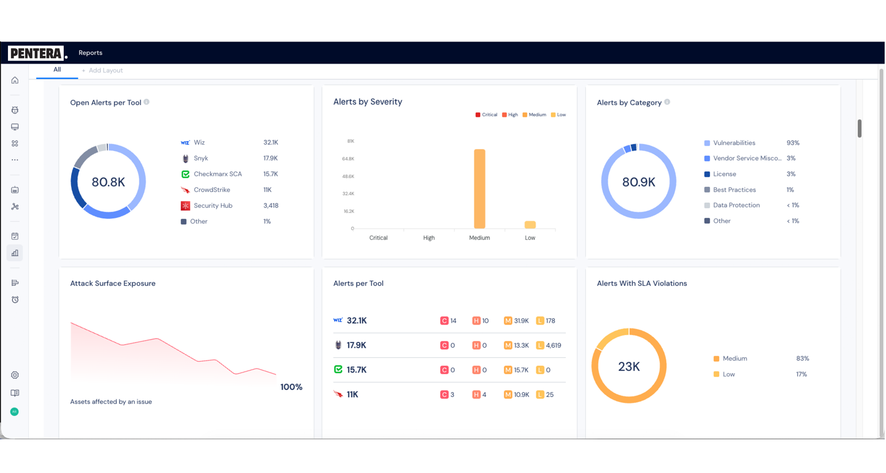Open the calendar check icon in sidebar
This screenshot has height=473, width=886.
pos(15,236)
